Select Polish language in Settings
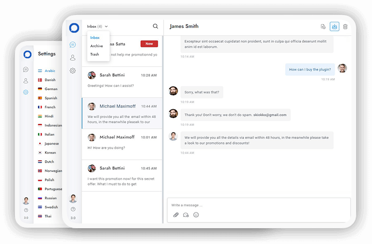 (46, 180)
